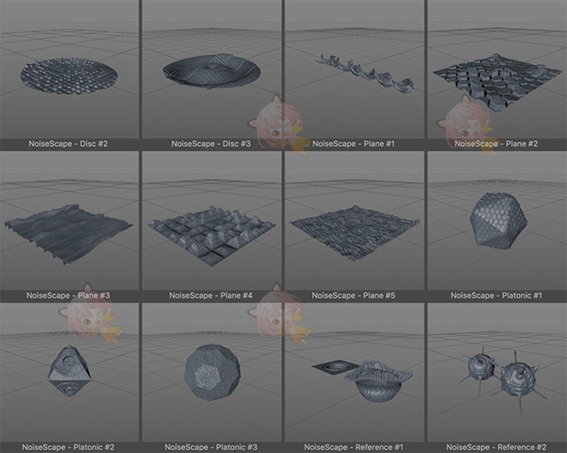Click the 'NoiseScape - Reference #2' caption

(x=496, y=447)
